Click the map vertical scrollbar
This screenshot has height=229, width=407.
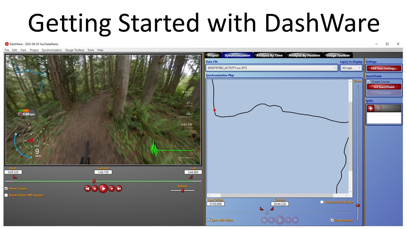pyautogui.click(x=351, y=136)
